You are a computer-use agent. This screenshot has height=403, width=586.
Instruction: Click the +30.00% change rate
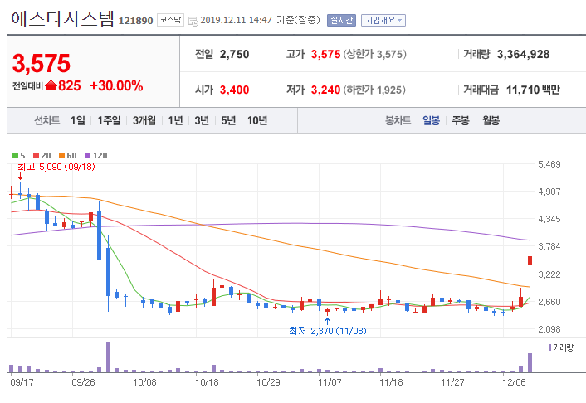[116, 86]
